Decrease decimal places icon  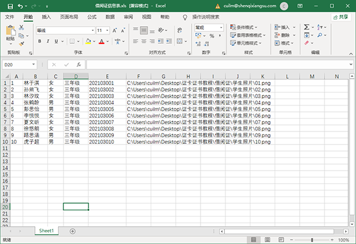(206, 43)
